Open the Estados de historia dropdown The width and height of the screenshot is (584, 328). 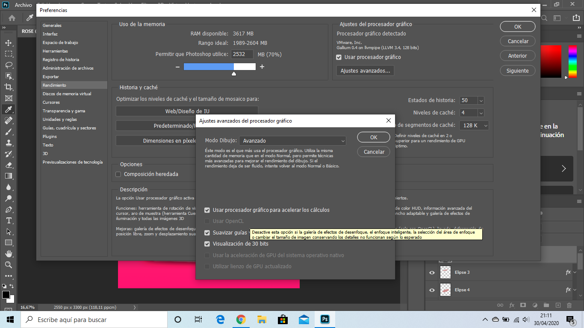coord(481,100)
